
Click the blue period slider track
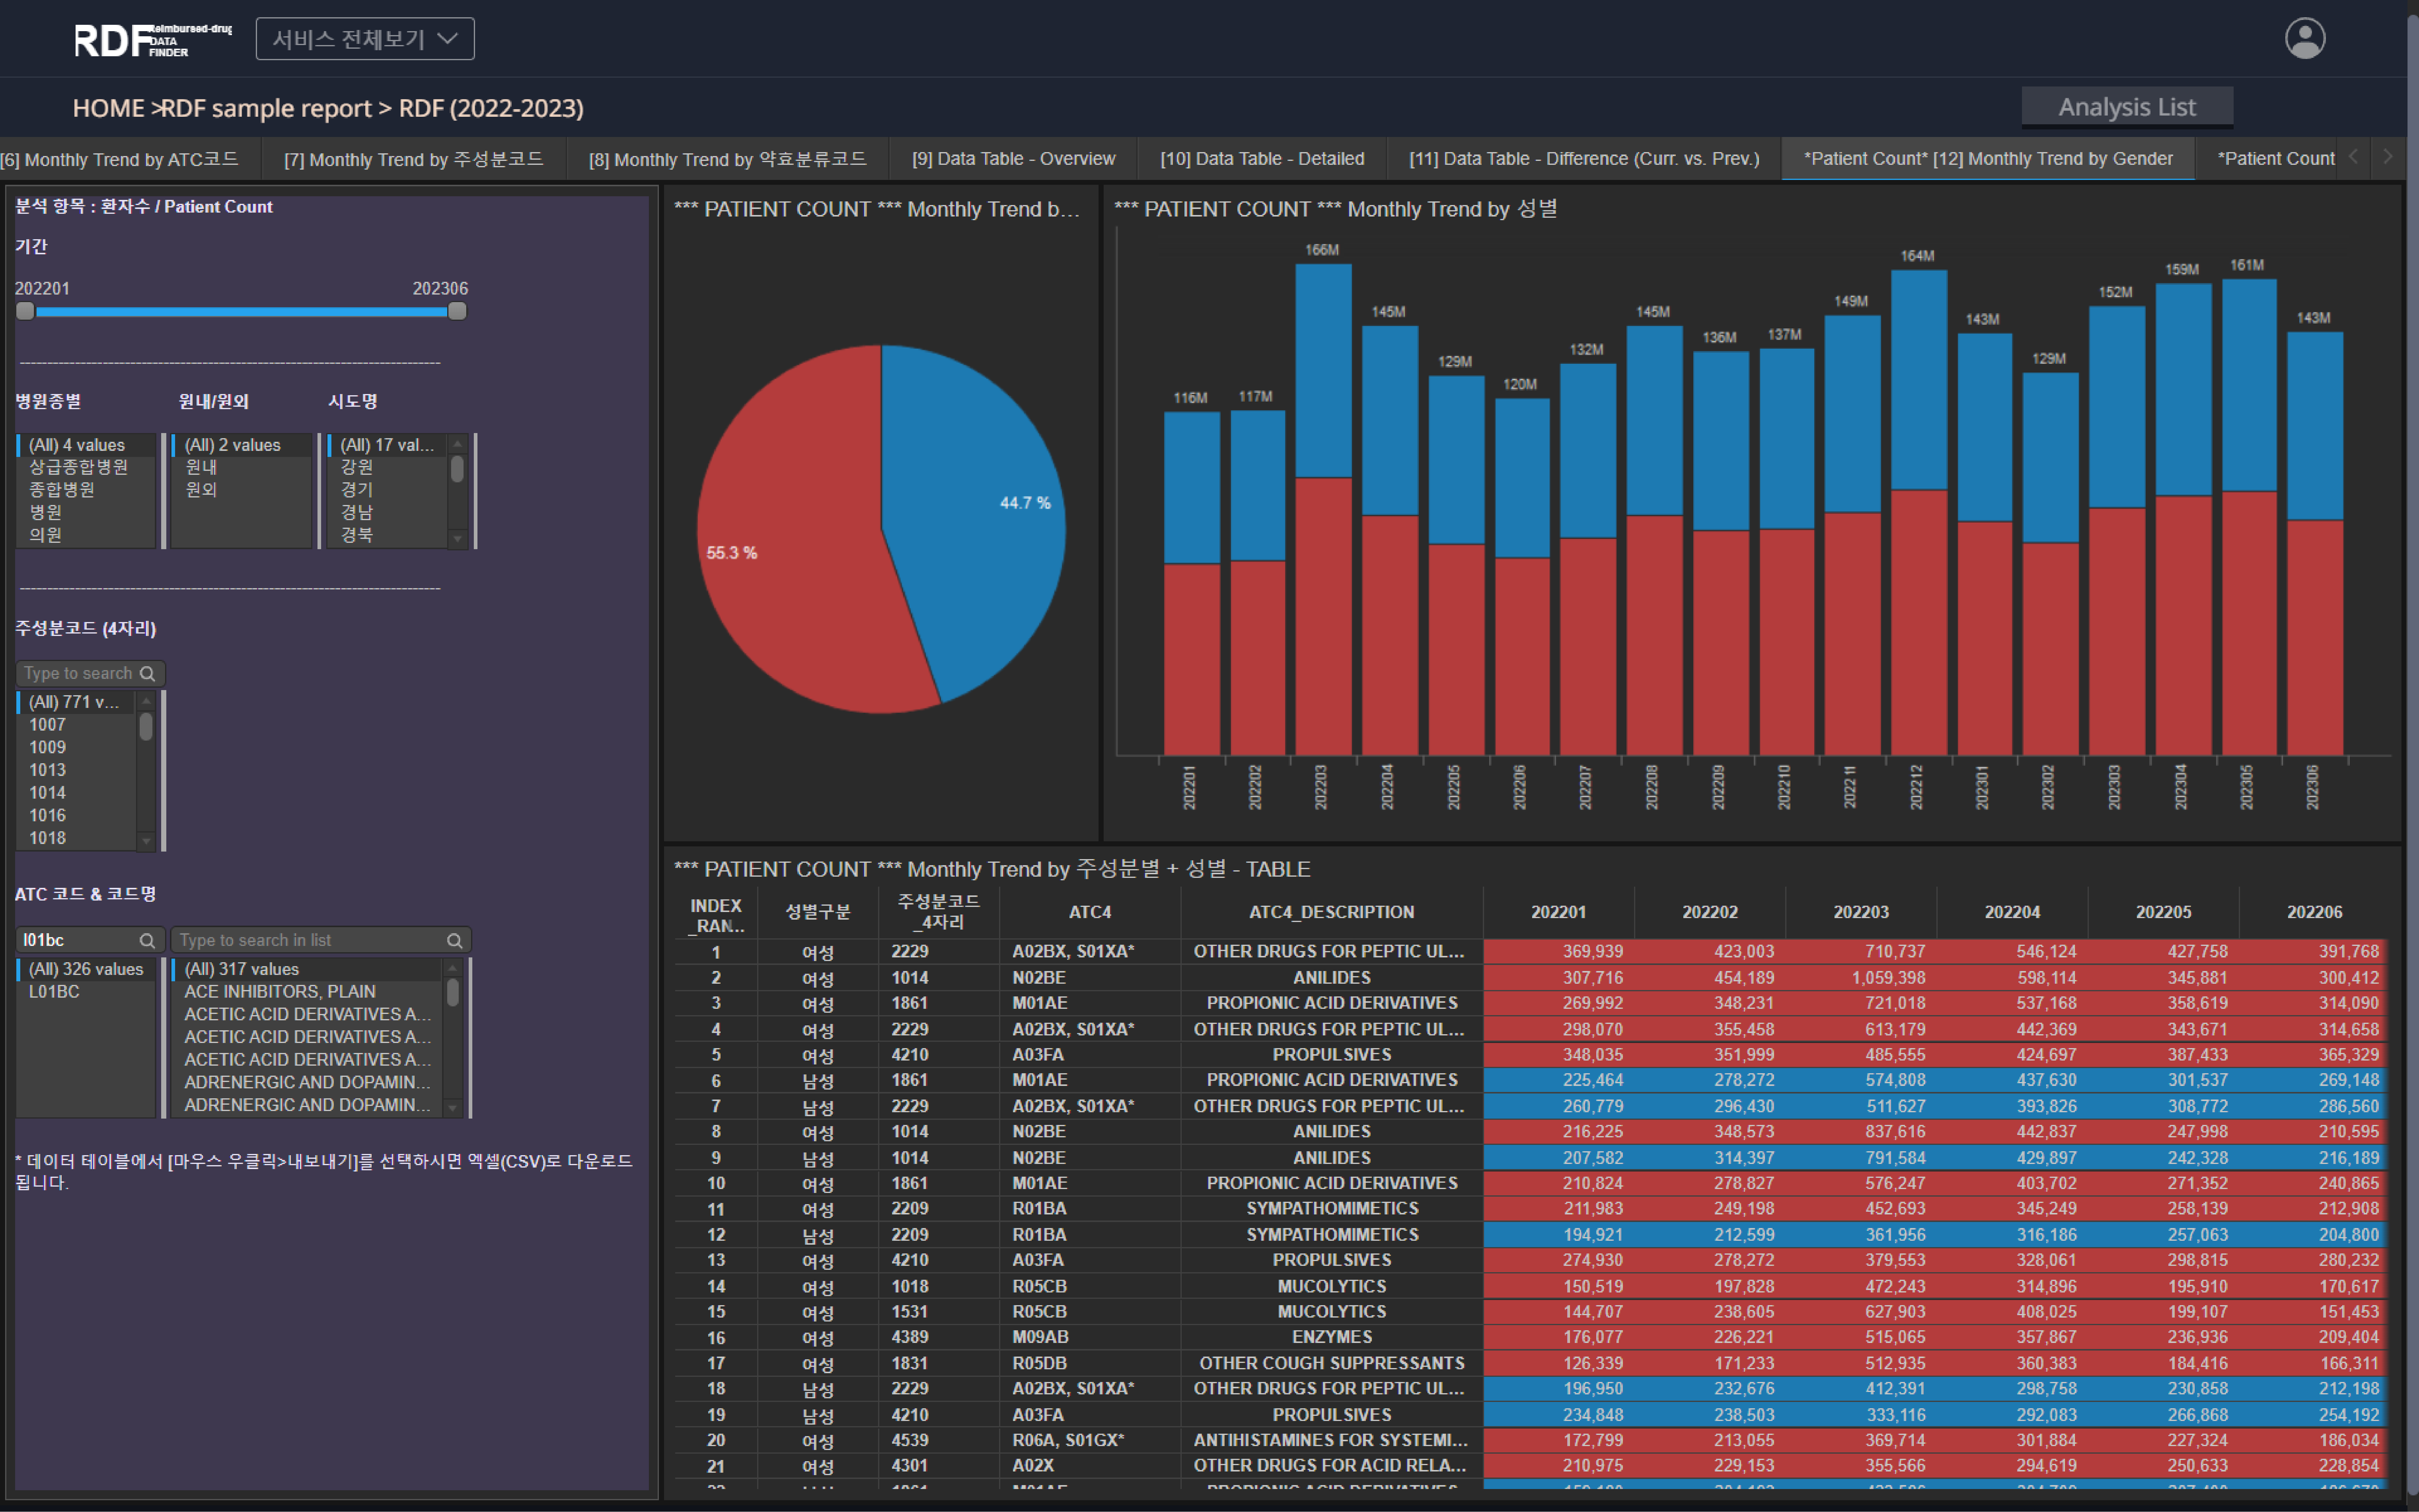tap(241, 312)
